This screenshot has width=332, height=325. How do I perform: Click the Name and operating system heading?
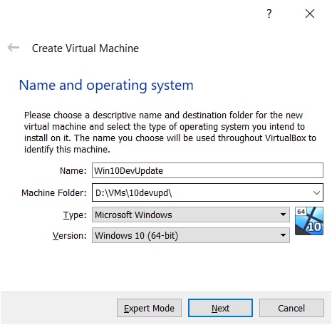pos(106,86)
